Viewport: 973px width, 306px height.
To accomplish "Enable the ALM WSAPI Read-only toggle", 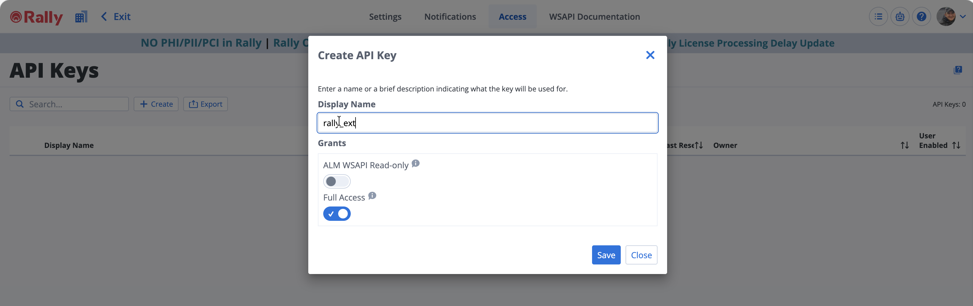I will [337, 181].
